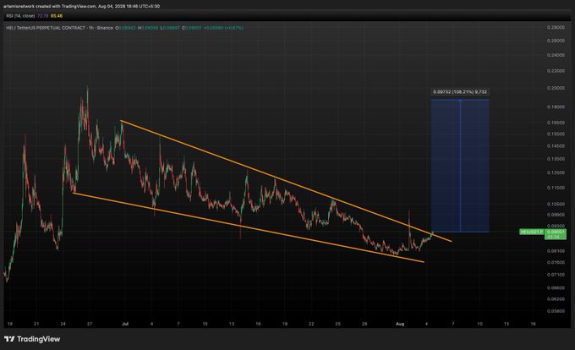Click the Aug label on the time axis

point(400,324)
